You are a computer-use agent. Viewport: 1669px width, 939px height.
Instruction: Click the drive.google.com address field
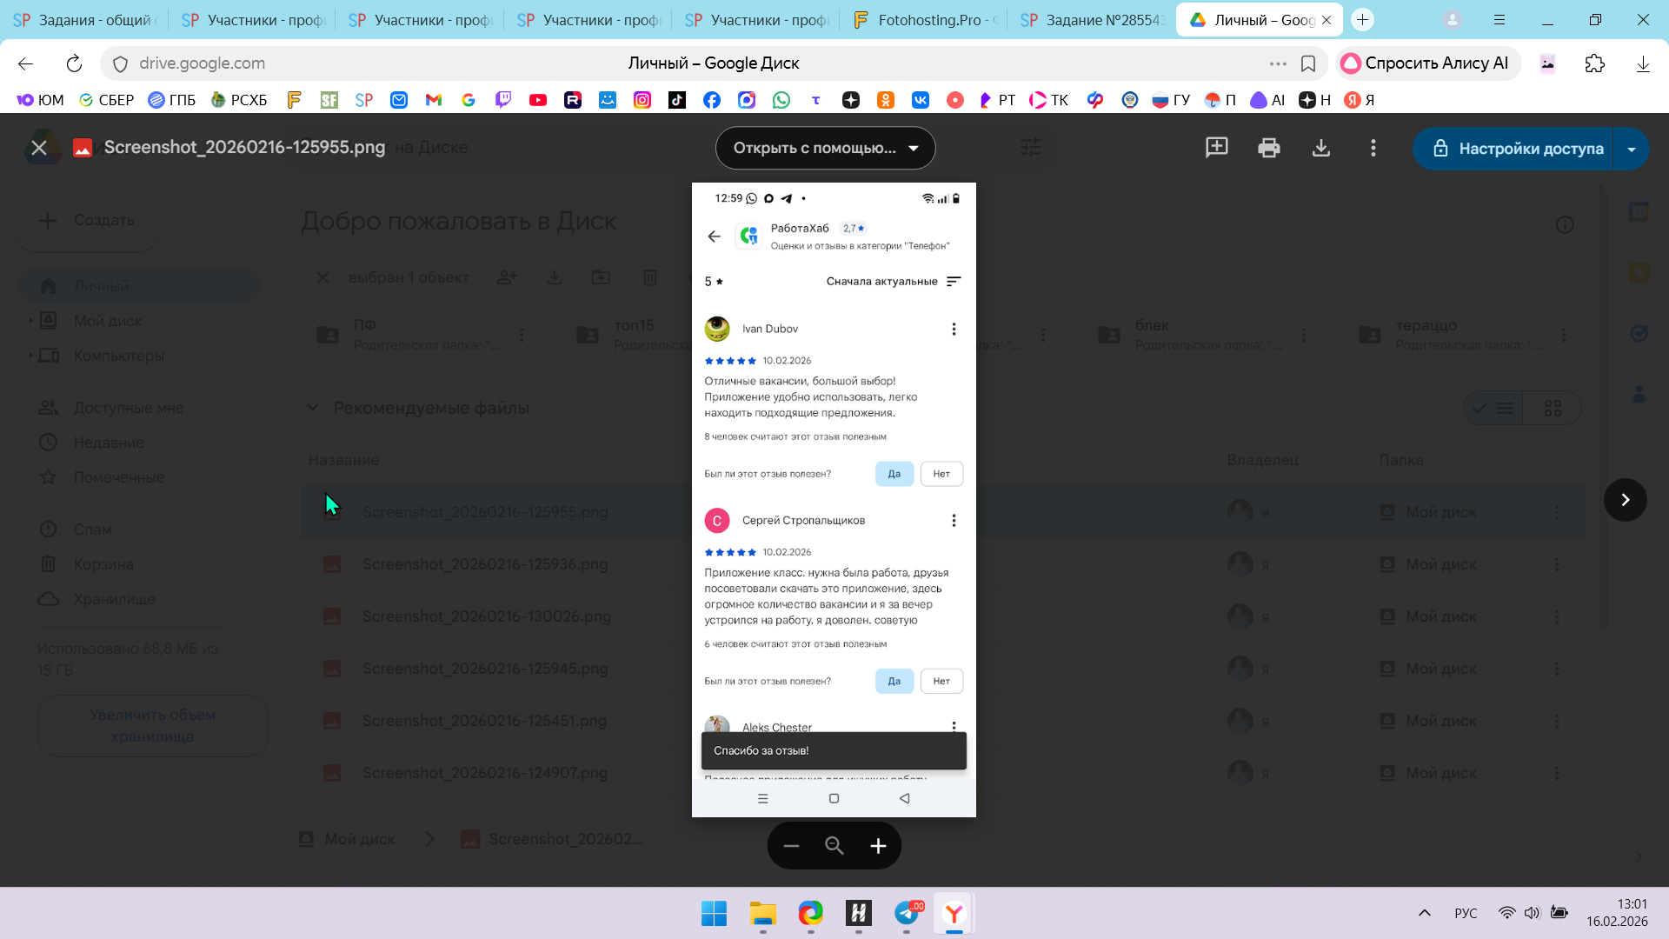202,63
